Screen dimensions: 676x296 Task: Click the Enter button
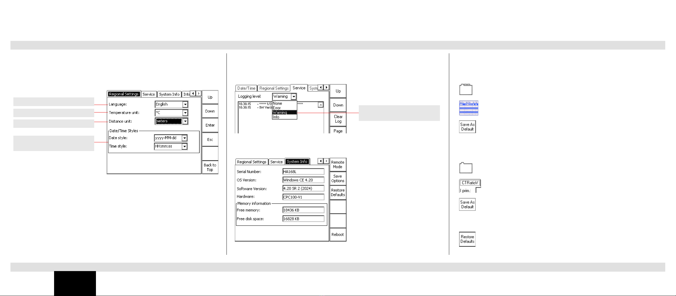(x=210, y=125)
